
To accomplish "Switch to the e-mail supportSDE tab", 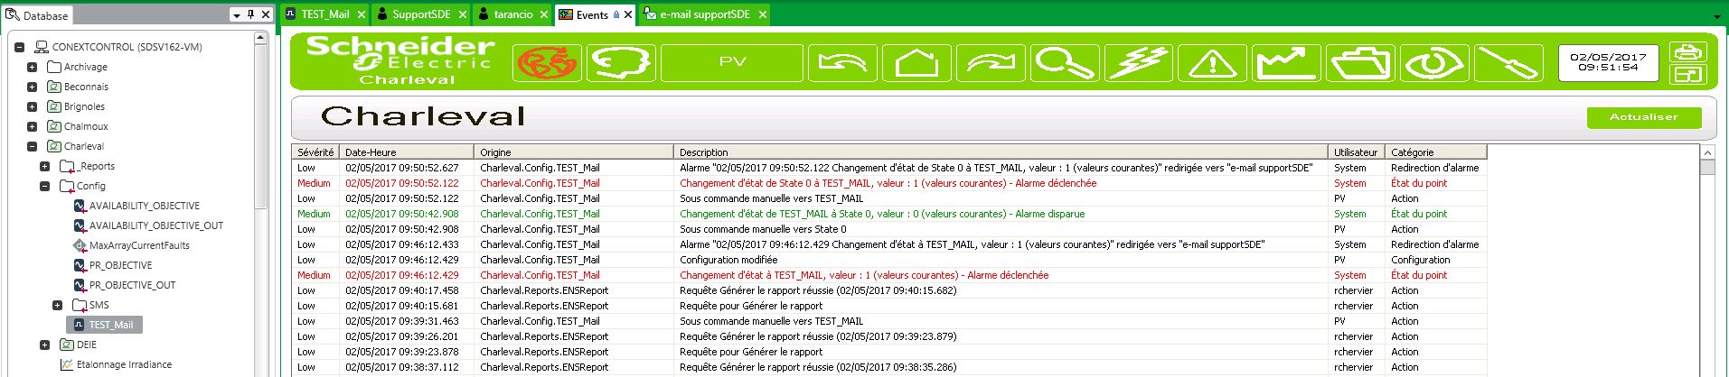I will point(704,14).
